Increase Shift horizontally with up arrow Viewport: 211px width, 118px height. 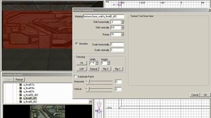[x=122, y=21]
